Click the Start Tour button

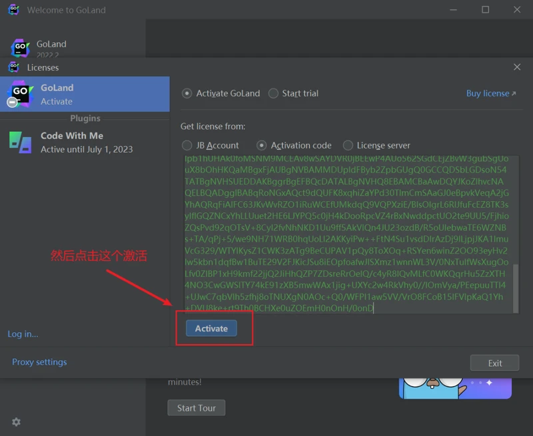pos(196,407)
